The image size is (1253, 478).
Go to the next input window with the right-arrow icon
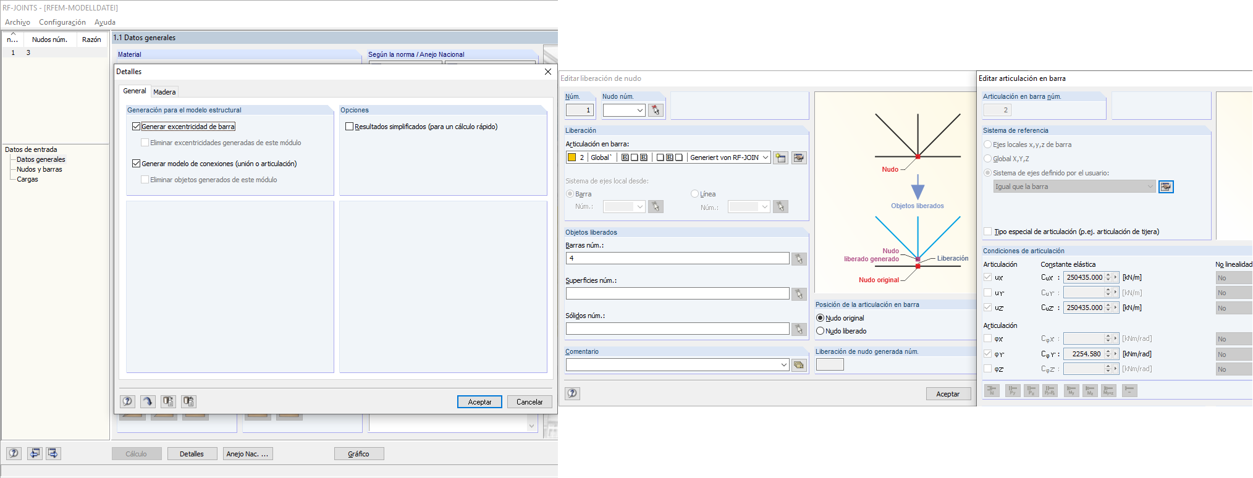(x=53, y=453)
